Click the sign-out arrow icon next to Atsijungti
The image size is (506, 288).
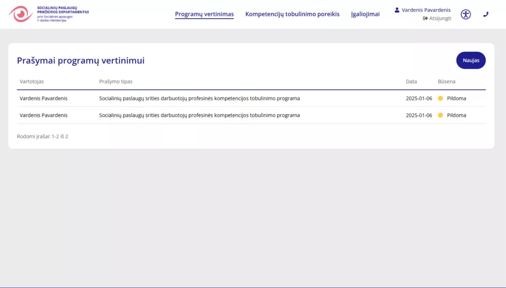click(x=425, y=19)
